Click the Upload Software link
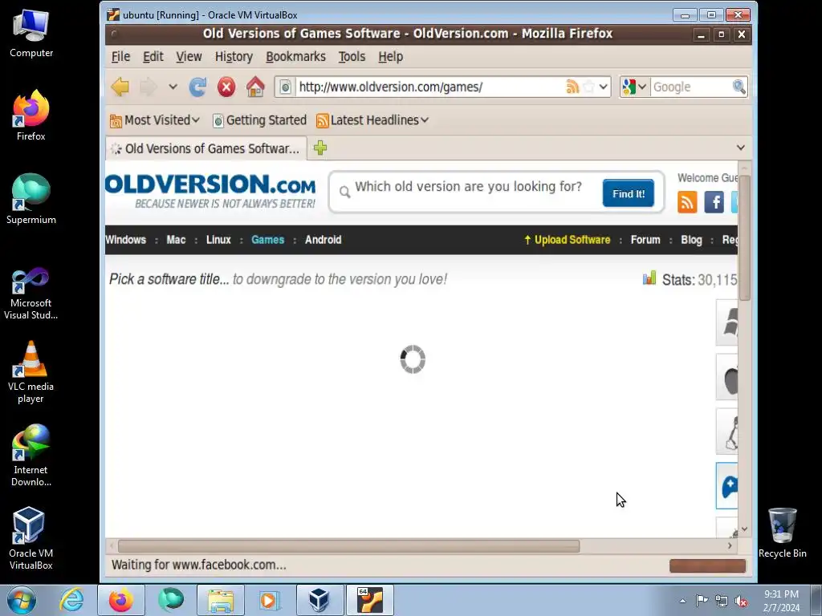Image resolution: width=822 pixels, height=616 pixels. click(x=568, y=240)
